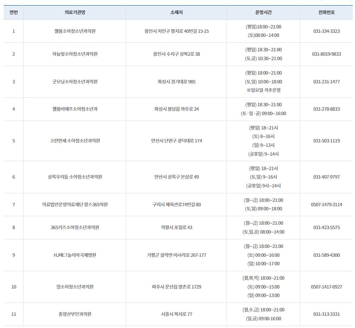Click hours (월,화,목) 18:00~21:00
This screenshot has height=328, width=355.
(x=263, y=278)
